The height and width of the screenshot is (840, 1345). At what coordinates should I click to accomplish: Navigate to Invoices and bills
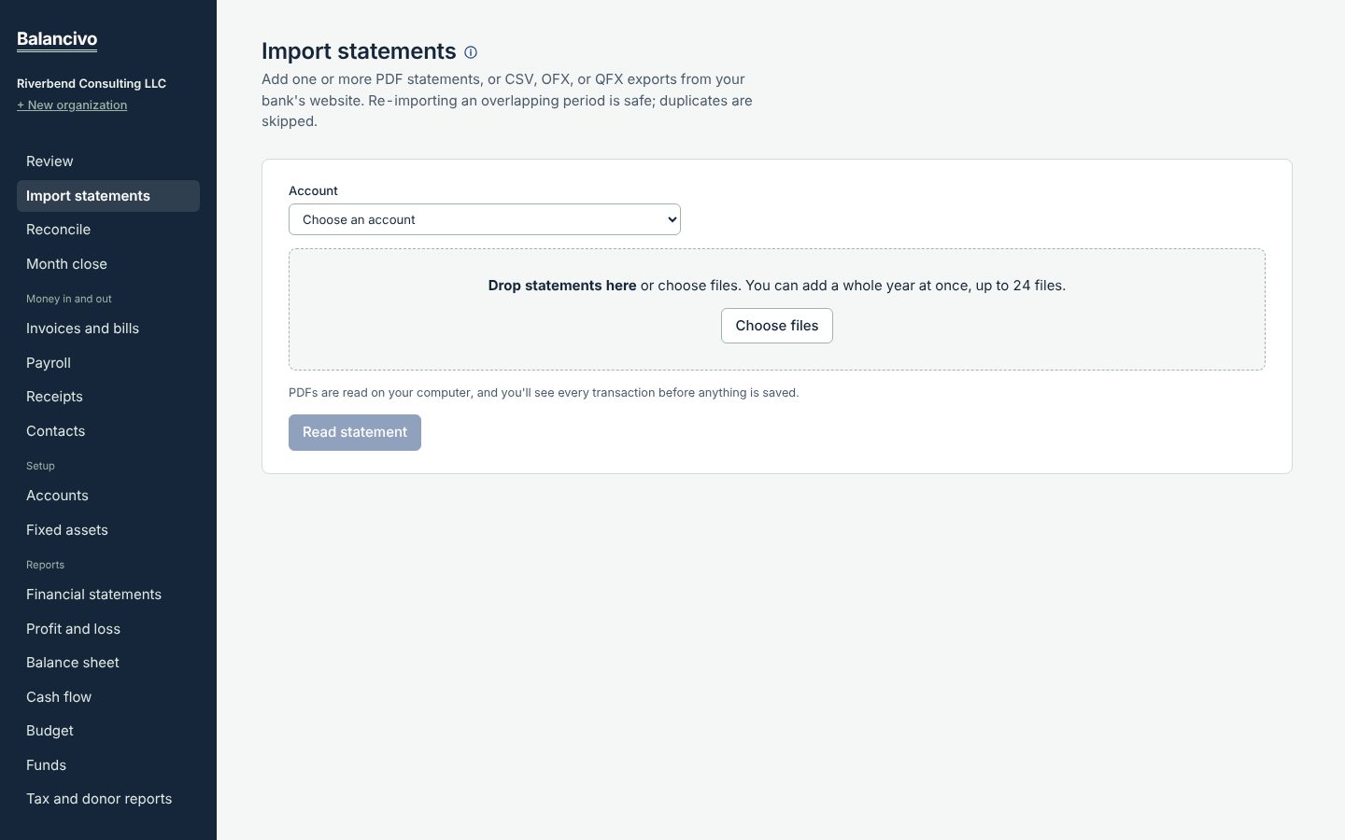click(108, 329)
